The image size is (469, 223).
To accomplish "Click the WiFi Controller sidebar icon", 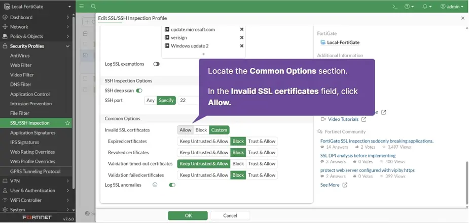I will [5, 200].
